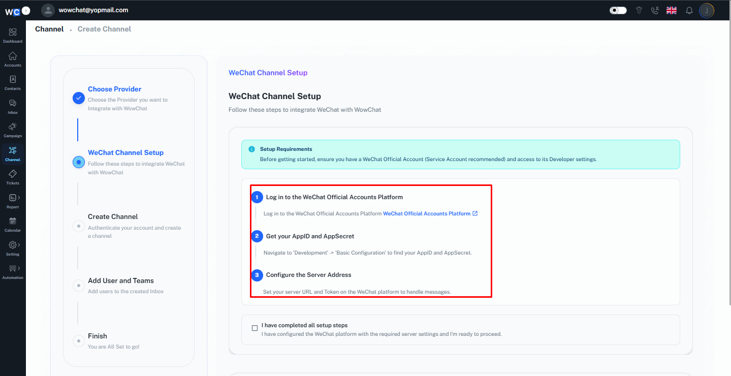Click the user avatar beside wowchat@yopmail.com
Viewport: 731px width, 376px height.
[x=48, y=10]
